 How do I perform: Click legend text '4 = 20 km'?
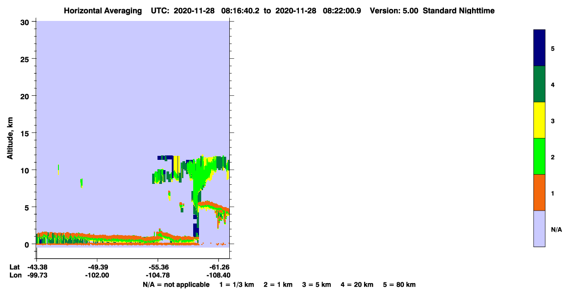coord(357,285)
